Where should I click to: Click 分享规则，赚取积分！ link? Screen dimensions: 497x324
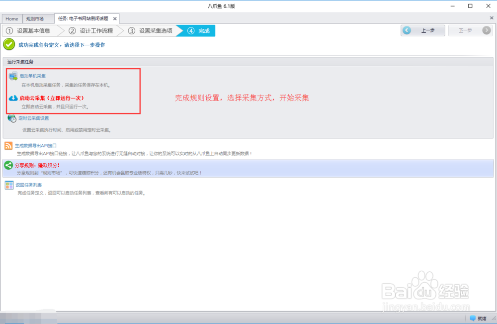pos(37,165)
